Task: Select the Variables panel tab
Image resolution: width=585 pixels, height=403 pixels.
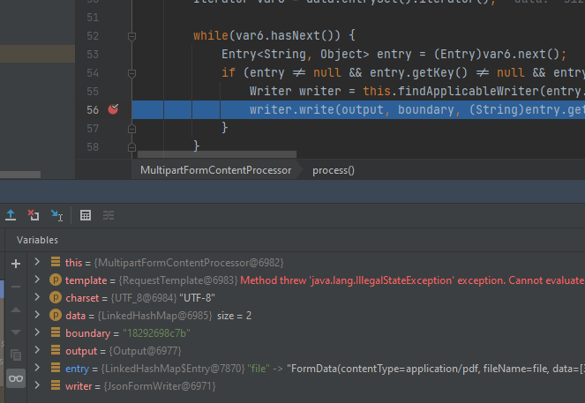Action: [x=37, y=240]
